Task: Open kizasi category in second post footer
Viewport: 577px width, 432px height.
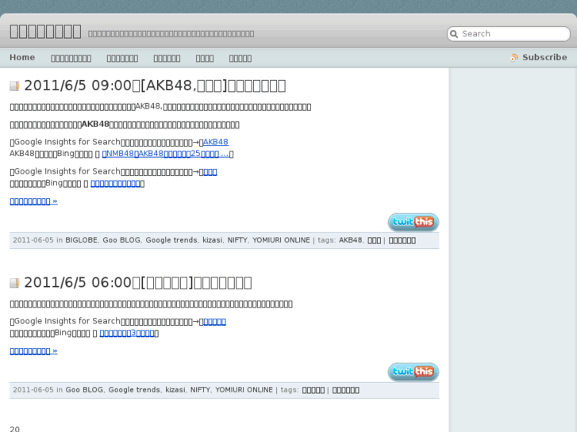Action: click(x=175, y=390)
